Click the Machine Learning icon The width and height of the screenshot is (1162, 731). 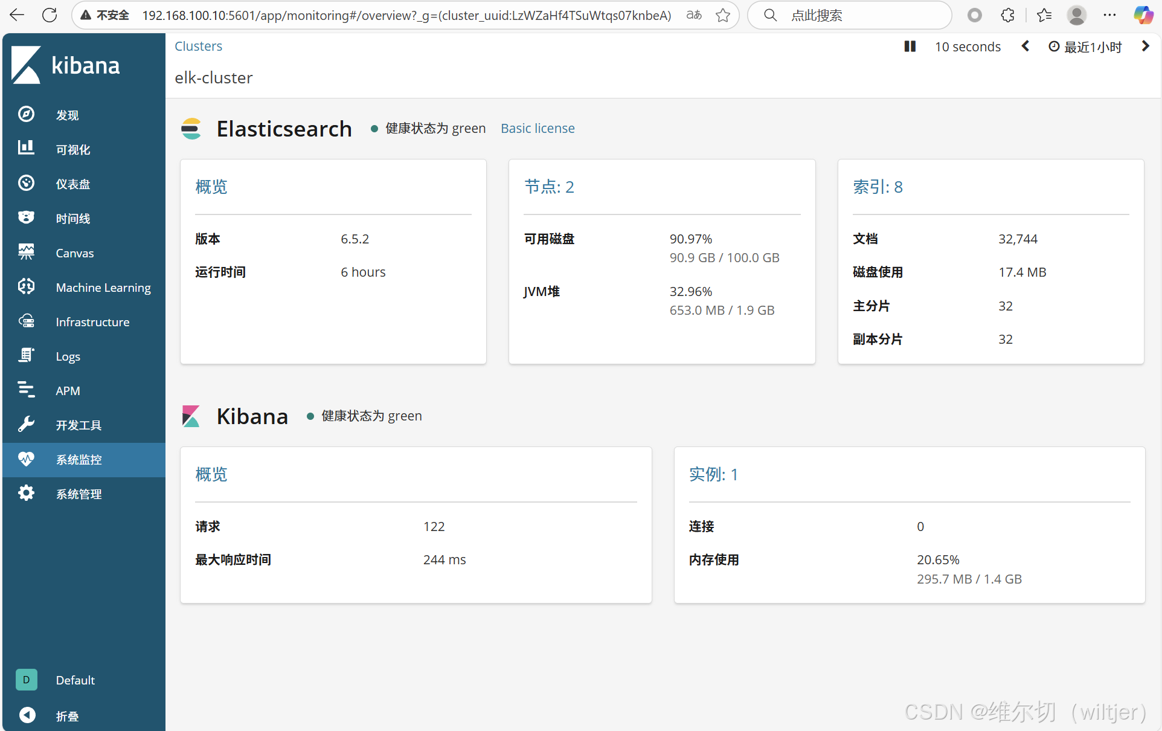pos(26,286)
